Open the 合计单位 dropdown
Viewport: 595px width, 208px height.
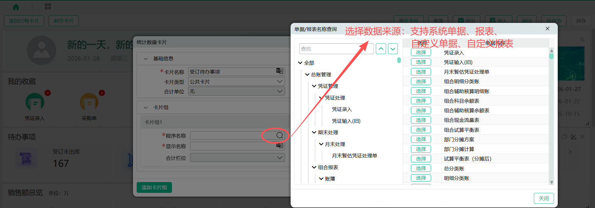point(280,91)
